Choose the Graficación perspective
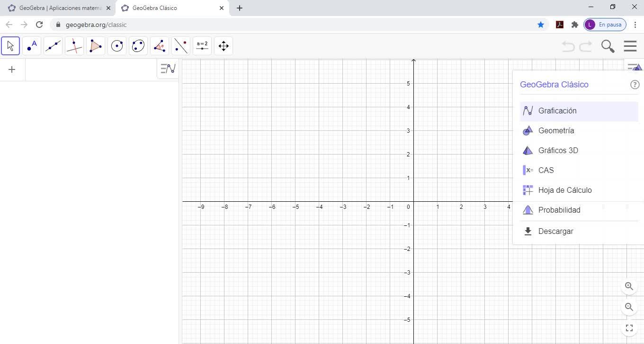 point(579,111)
